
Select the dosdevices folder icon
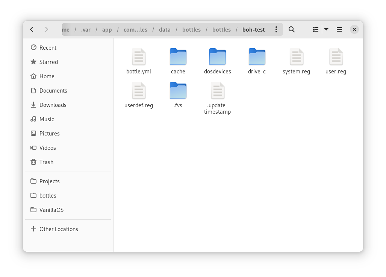pos(217,57)
